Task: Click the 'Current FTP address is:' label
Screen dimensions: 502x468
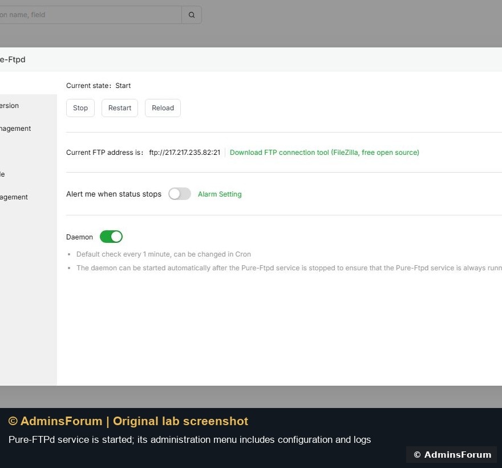Action: click(105, 153)
